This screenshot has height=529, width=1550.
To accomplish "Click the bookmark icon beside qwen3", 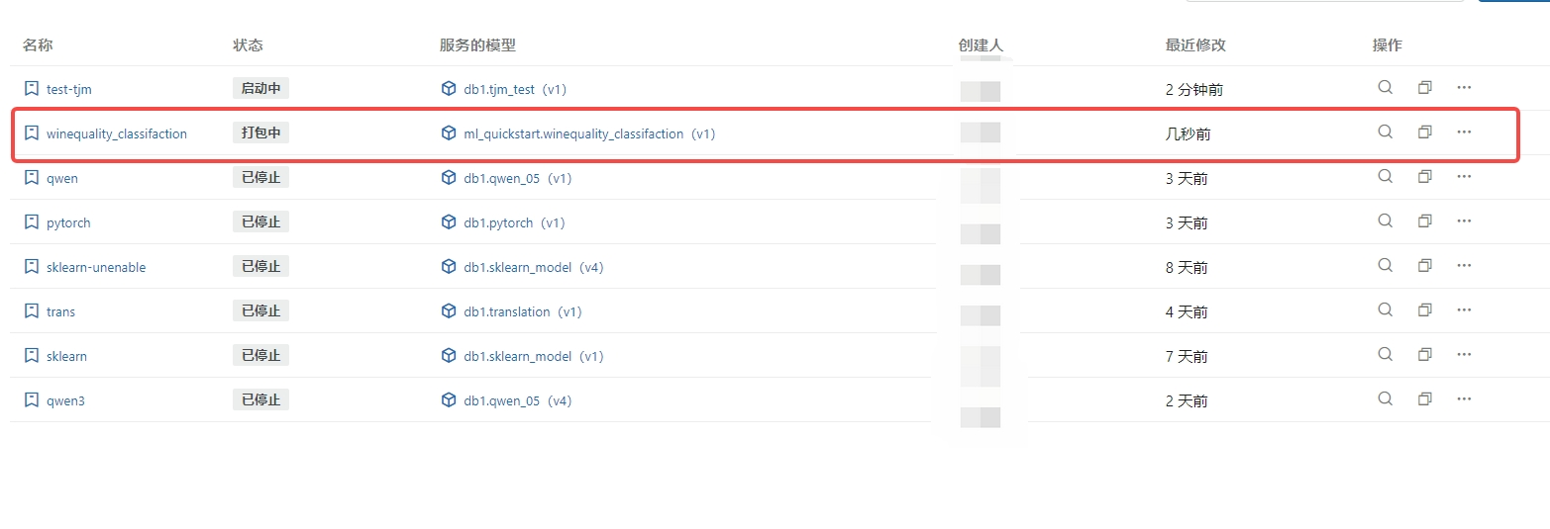I will (32, 400).
